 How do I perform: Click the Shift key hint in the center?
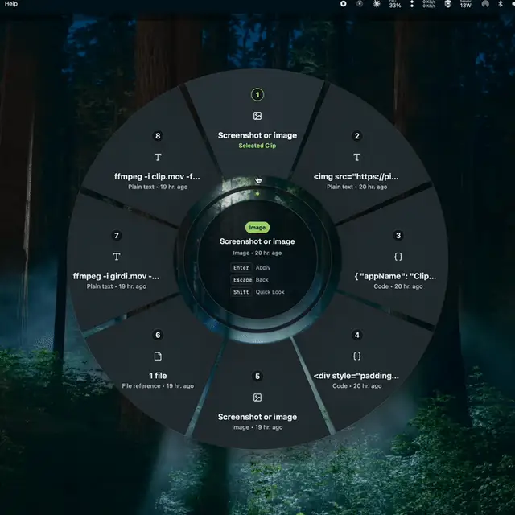click(x=241, y=291)
